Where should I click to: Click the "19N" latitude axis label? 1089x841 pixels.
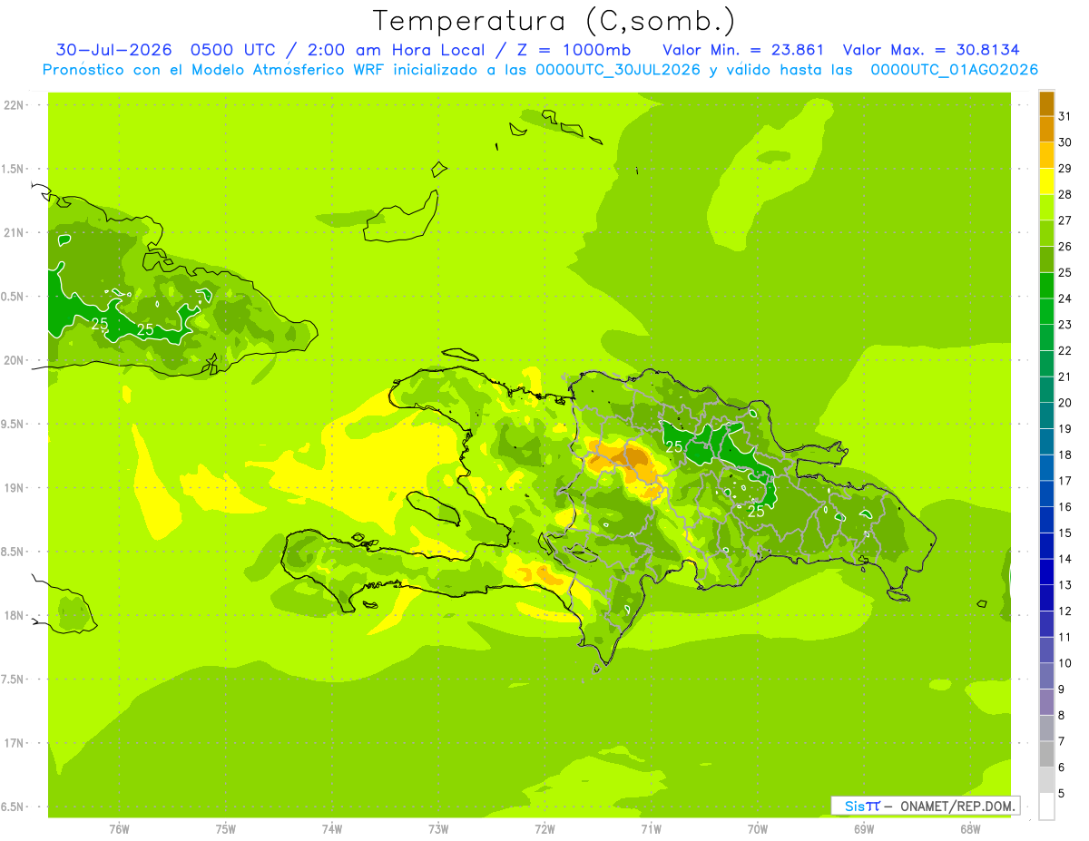click(x=14, y=488)
